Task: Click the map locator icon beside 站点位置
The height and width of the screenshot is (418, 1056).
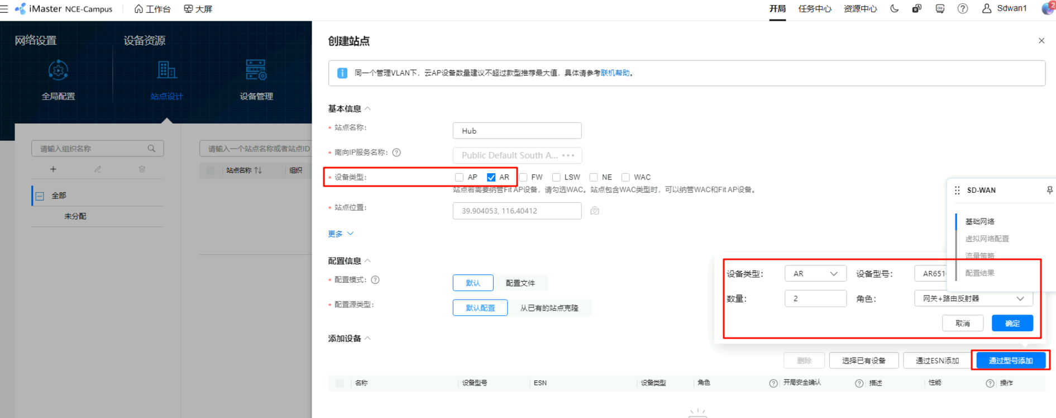Action: [x=595, y=211]
